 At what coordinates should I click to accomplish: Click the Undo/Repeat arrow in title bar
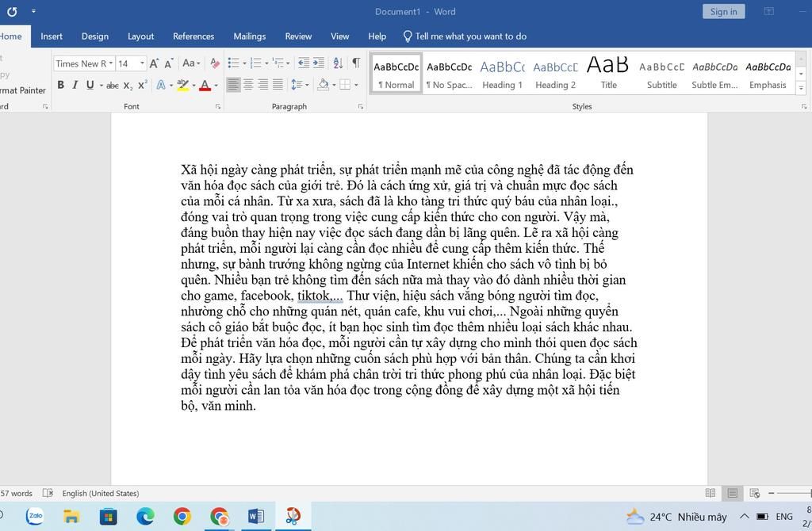12,11
